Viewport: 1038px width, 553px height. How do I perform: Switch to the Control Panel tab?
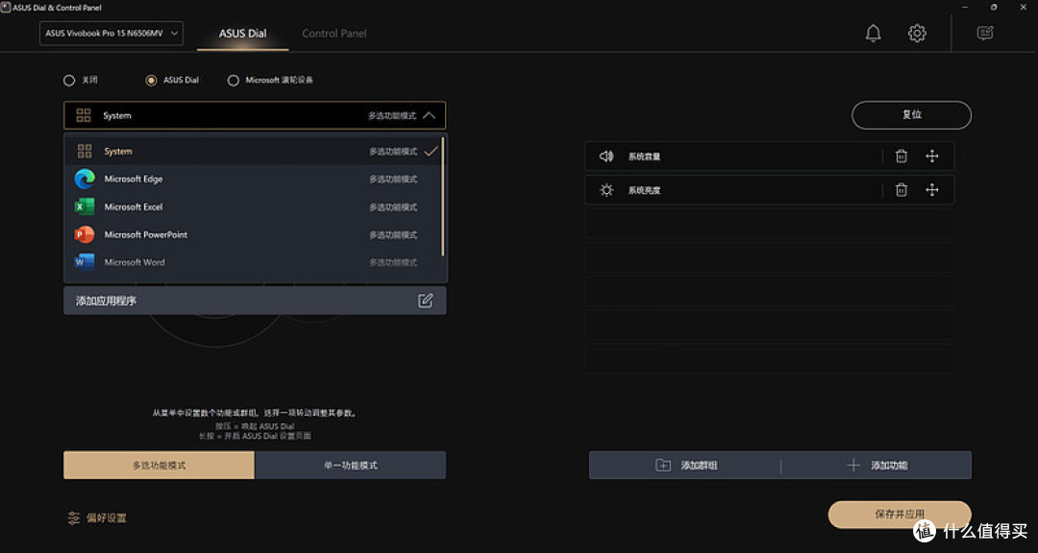tap(334, 33)
